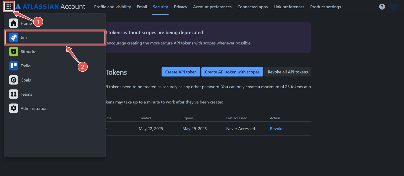The image size is (404, 176).
Task: Open Administration from the app switcher
Action: tap(34, 108)
